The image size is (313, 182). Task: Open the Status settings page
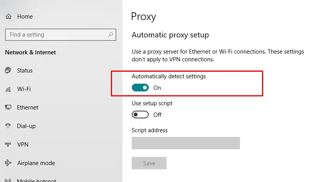tap(25, 70)
